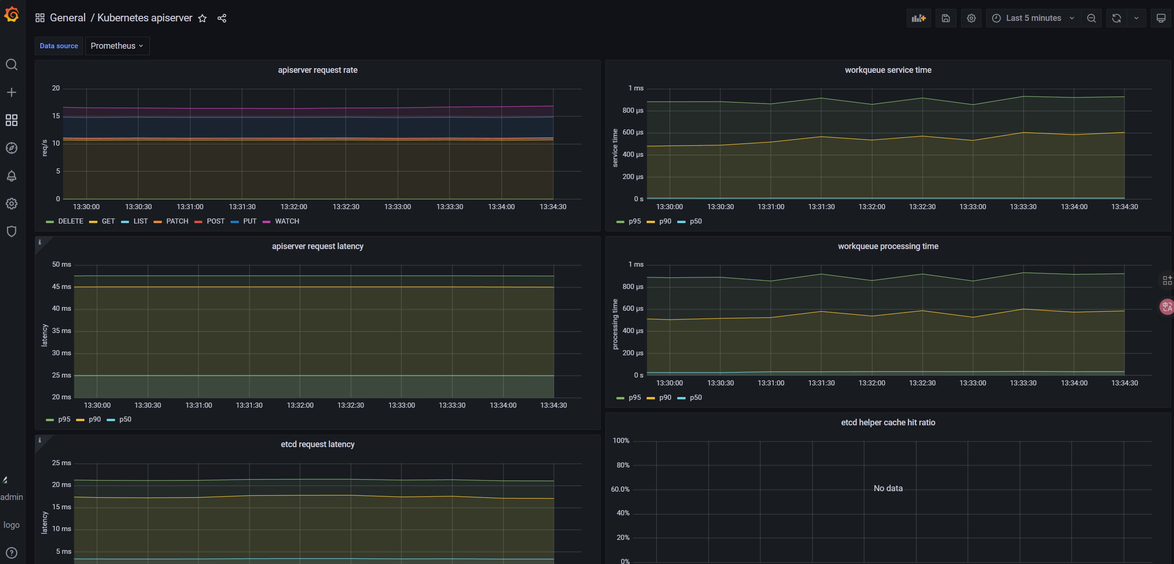Refresh the dashboard

click(x=1116, y=18)
